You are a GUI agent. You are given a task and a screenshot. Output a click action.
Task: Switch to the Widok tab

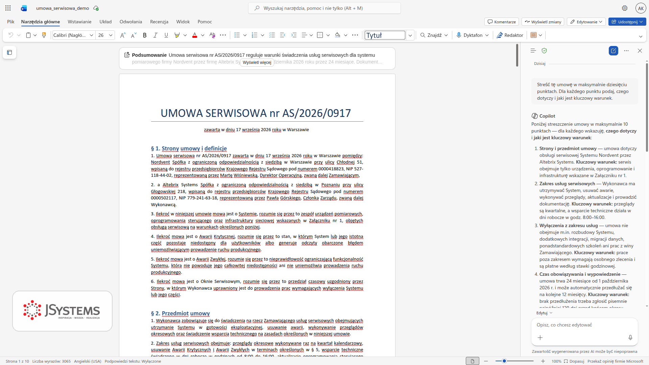(x=183, y=22)
